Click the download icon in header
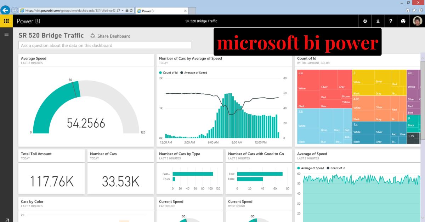The width and height of the screenshot is (425, 222). [378, 21]
